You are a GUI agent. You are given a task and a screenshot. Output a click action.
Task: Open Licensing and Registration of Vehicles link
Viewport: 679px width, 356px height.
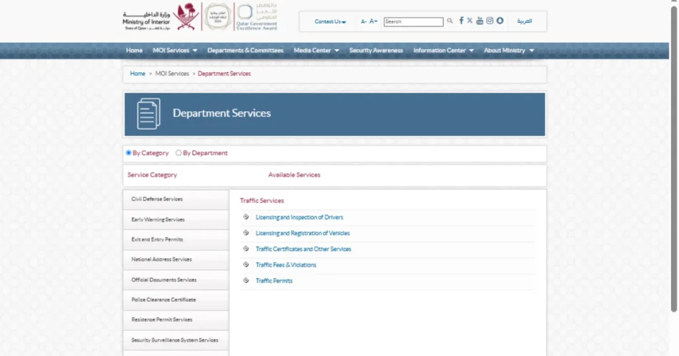pyautogui.click(x=302, y=234)
